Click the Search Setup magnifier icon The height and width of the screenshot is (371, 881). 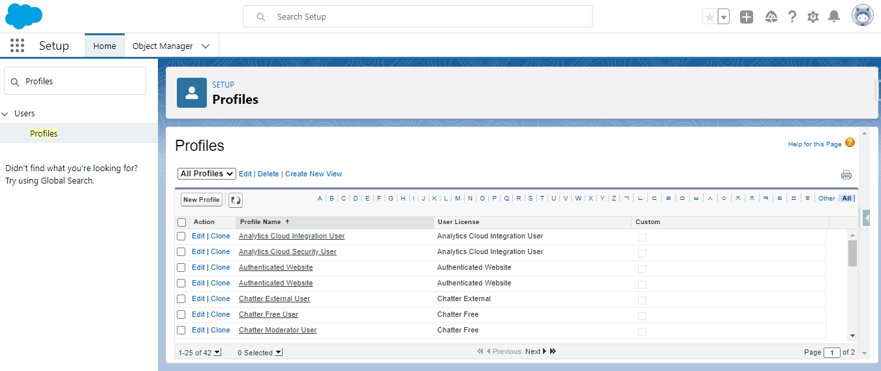point(261,17)
